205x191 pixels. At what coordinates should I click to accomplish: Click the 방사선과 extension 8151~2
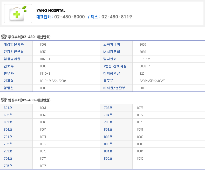pyautogui.click(x=145, y=59)
